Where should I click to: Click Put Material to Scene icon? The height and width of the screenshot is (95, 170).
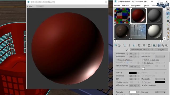pyautogui.click(x=119, y=46)
